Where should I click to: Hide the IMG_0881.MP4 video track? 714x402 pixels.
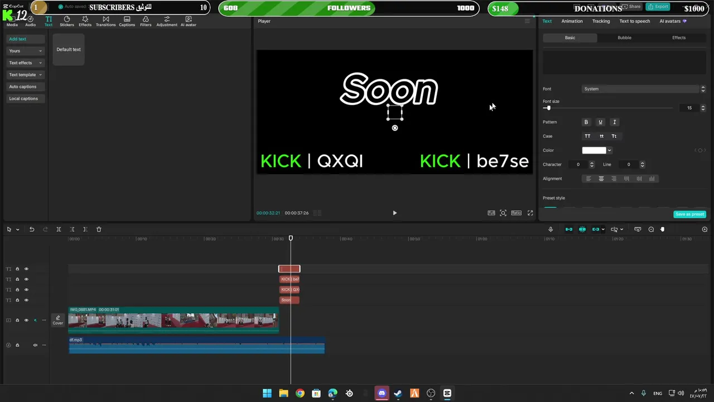coord(26,320)
